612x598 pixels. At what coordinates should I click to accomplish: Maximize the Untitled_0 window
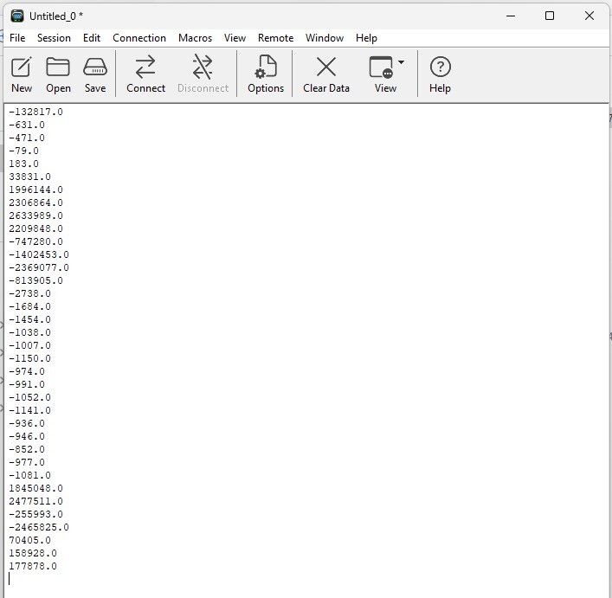550,16
